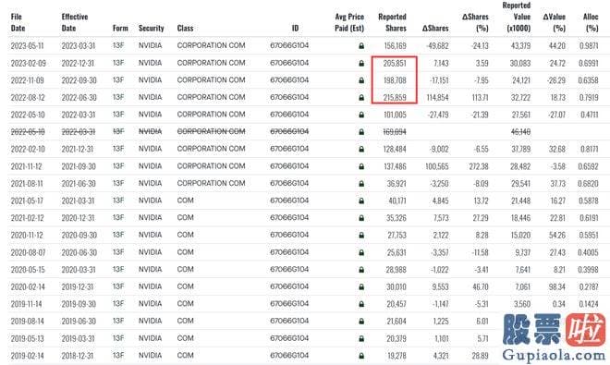Click the share change value 100,565

tap(437, 166)
